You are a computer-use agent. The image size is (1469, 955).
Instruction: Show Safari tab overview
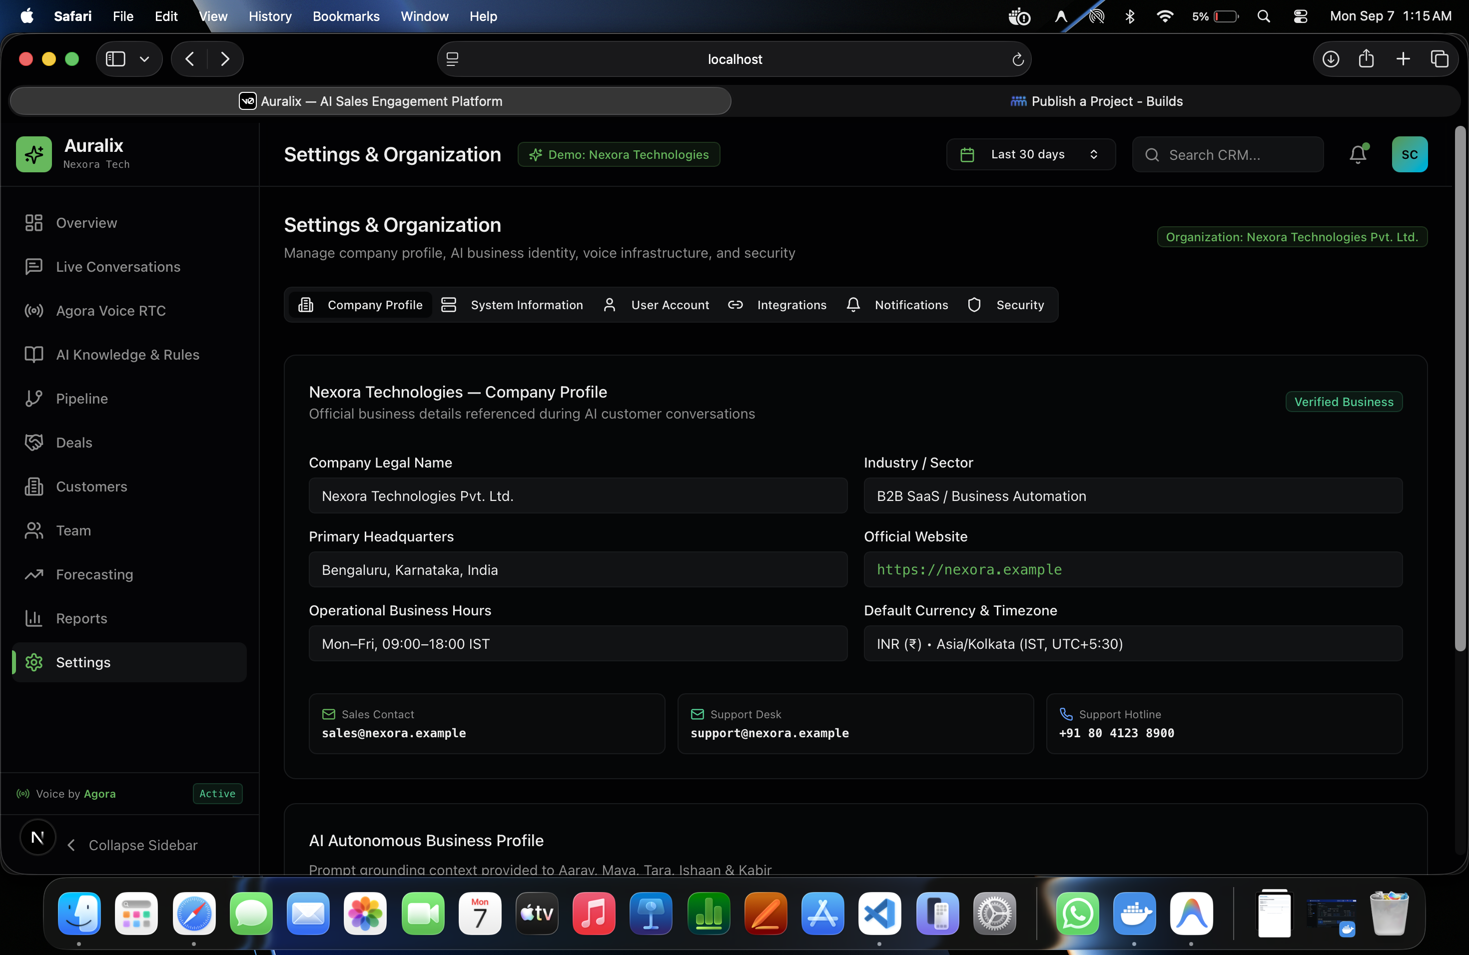pyautogui.click(x=1440, y=59)
